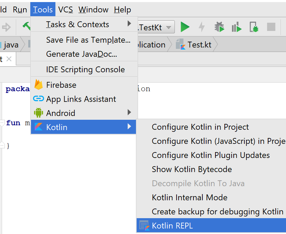Run the app with green play button
The image size is (286, 234).
tap(185, 27)
